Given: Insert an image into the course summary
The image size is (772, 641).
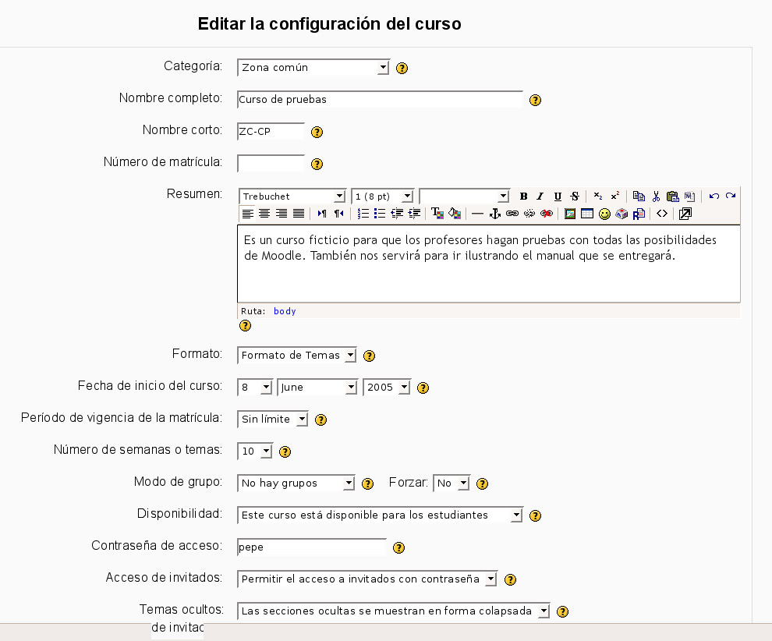Looking at the screenshot, I should click(571, 213).
